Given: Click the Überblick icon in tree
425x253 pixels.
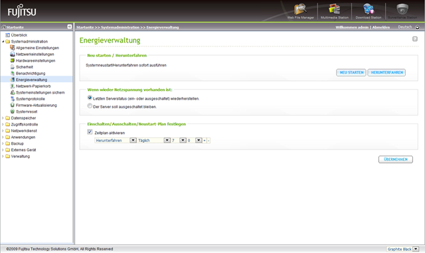Looking at the screenshot, I should click(x=7, y=35).
